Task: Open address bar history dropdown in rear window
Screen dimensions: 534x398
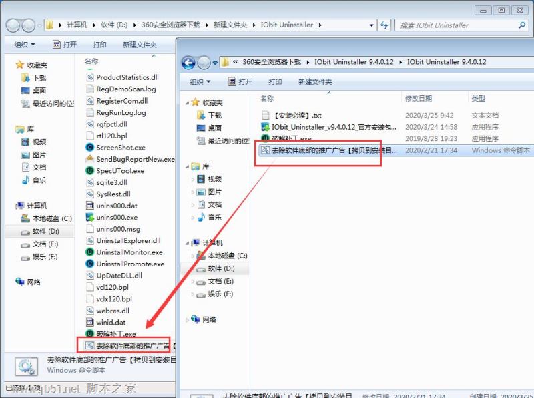Action: (x=371, y=25)
